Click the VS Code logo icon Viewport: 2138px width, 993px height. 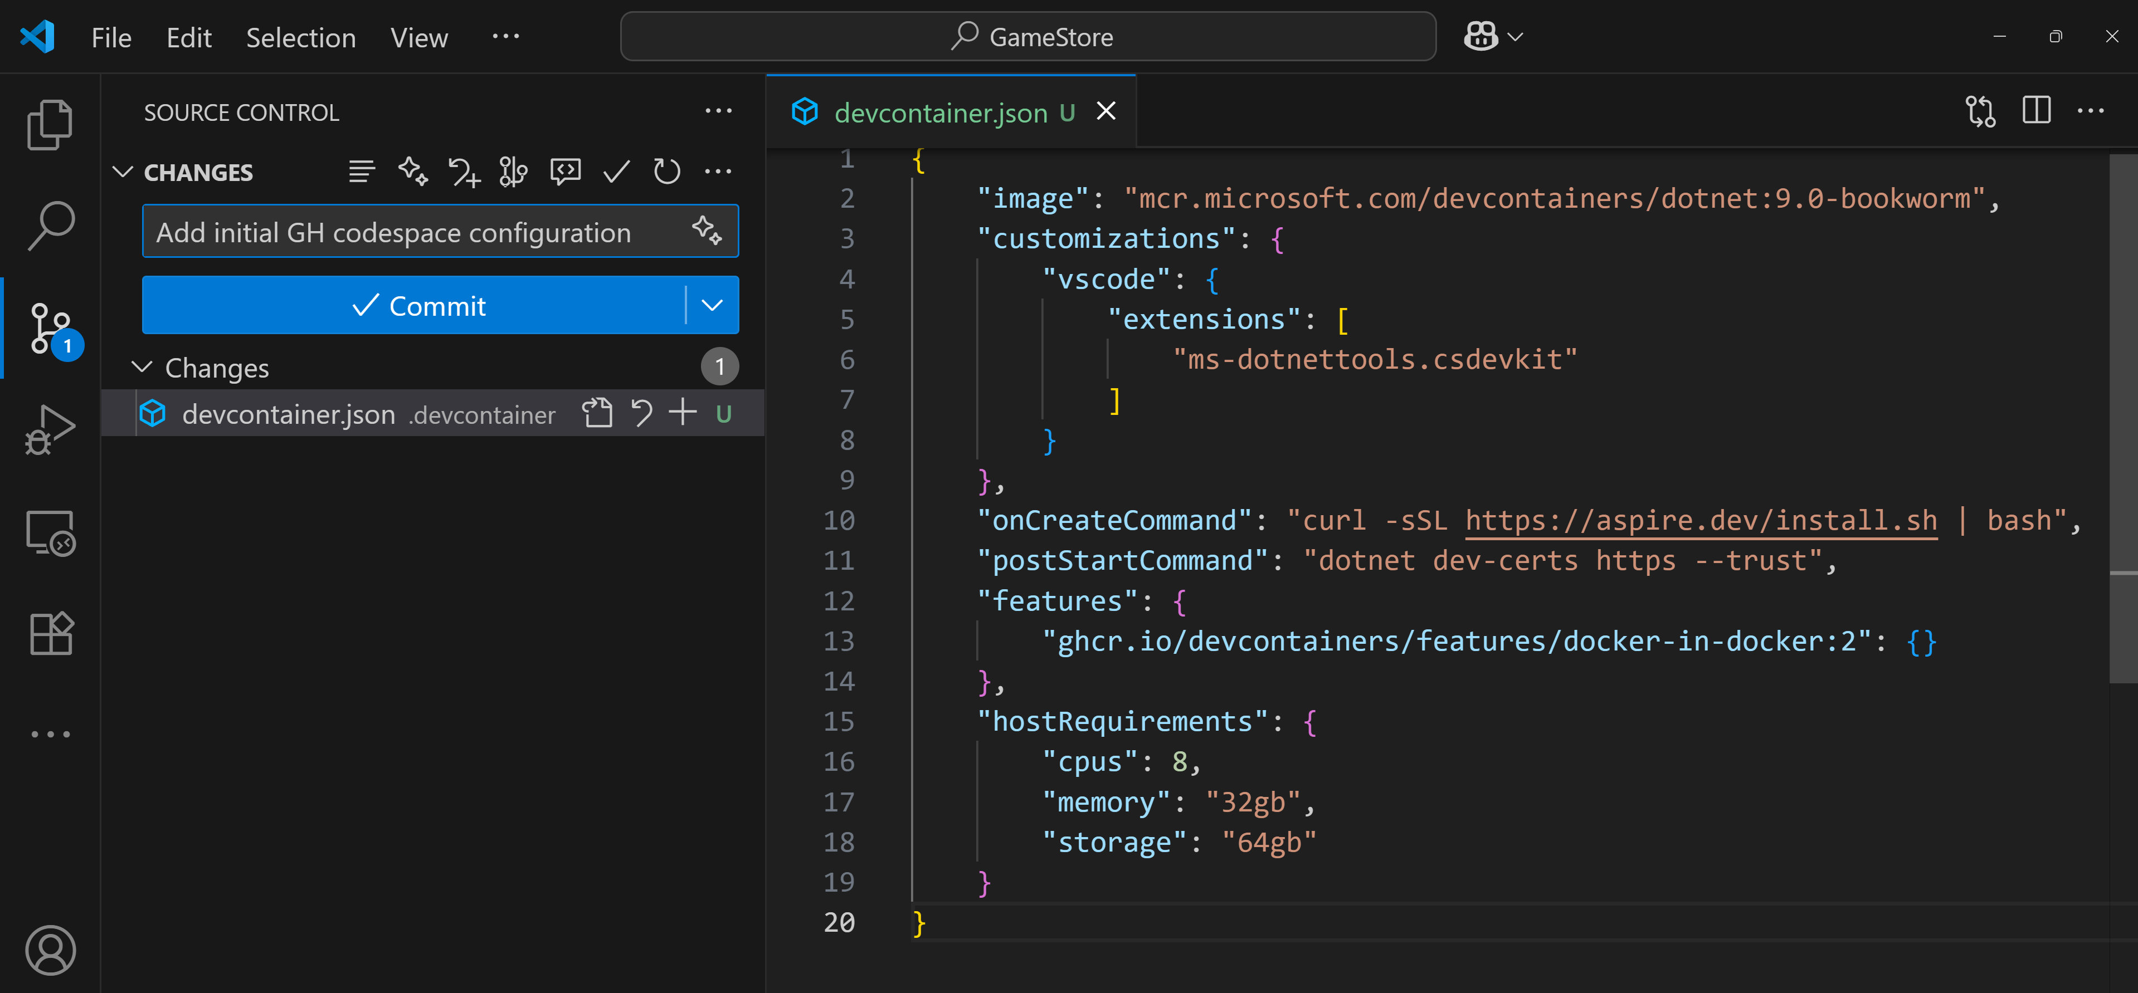pyautogui.click(x=37, y=37)
